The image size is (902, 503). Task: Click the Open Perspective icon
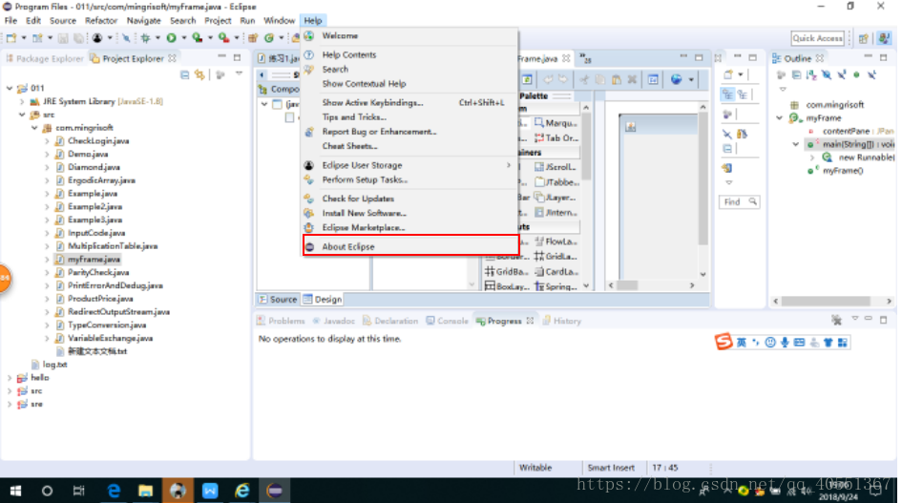864,38
